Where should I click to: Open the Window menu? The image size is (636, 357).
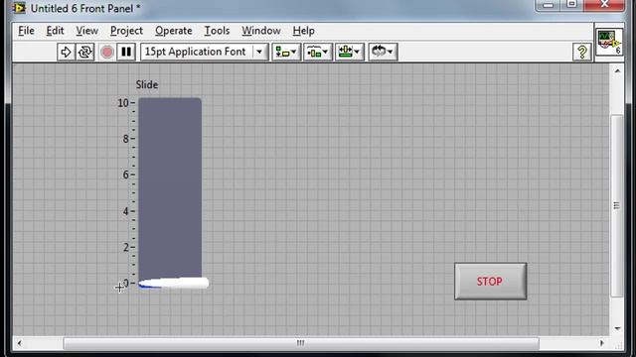(x=260, y=31)
